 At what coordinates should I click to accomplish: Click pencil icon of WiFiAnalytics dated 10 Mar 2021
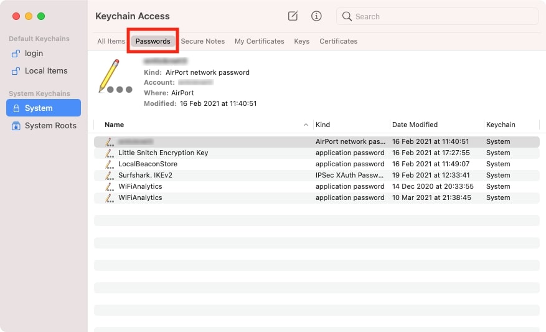tap(110, 197)
